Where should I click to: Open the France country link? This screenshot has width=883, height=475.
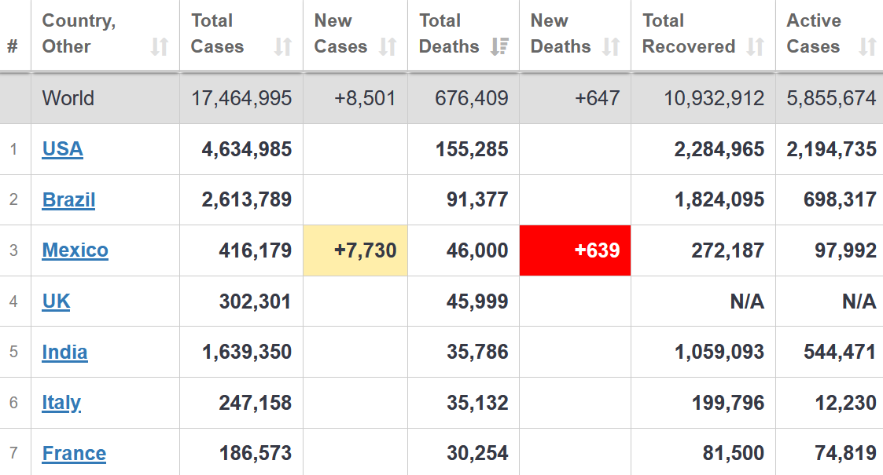coord(74,453)
